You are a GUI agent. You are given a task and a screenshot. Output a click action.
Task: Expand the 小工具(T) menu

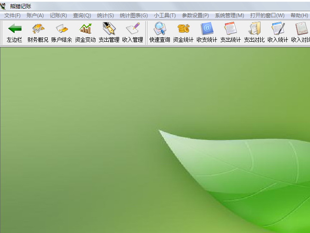coord(165,16)
